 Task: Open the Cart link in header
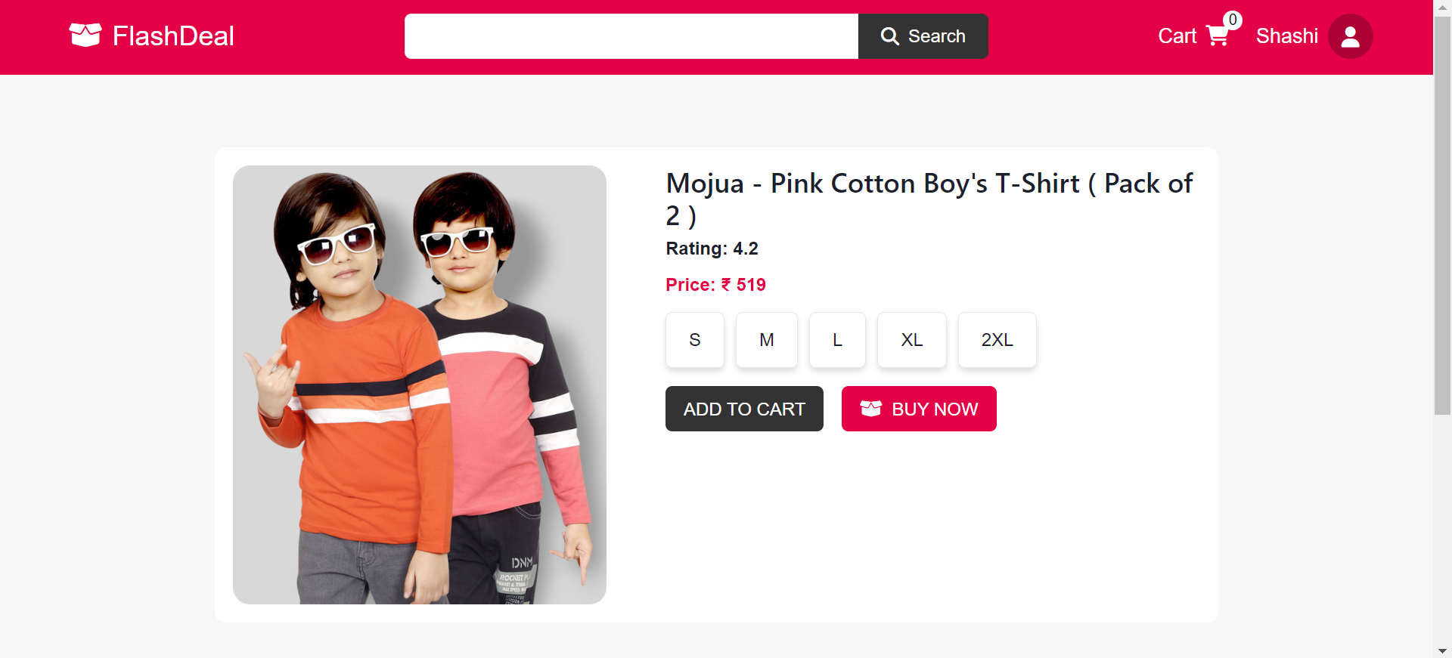point(1177,36)
